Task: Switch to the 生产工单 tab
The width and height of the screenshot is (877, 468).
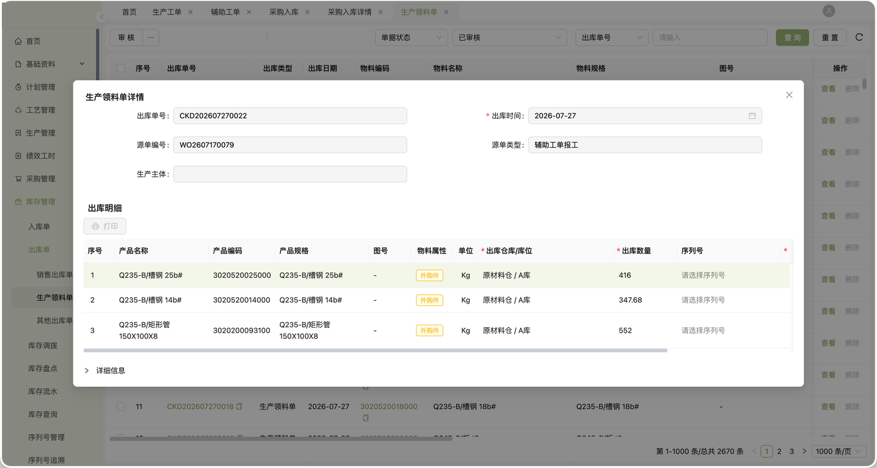Action: pos(167,12)
